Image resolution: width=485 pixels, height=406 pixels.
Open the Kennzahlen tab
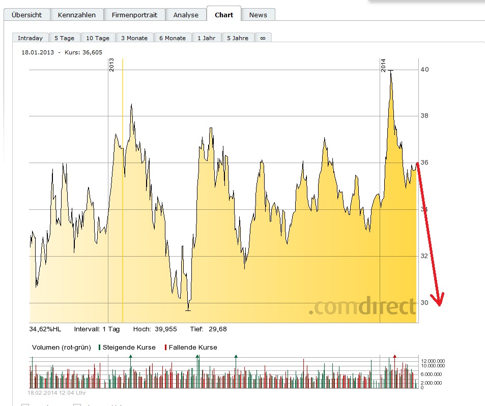coord(77,15)
